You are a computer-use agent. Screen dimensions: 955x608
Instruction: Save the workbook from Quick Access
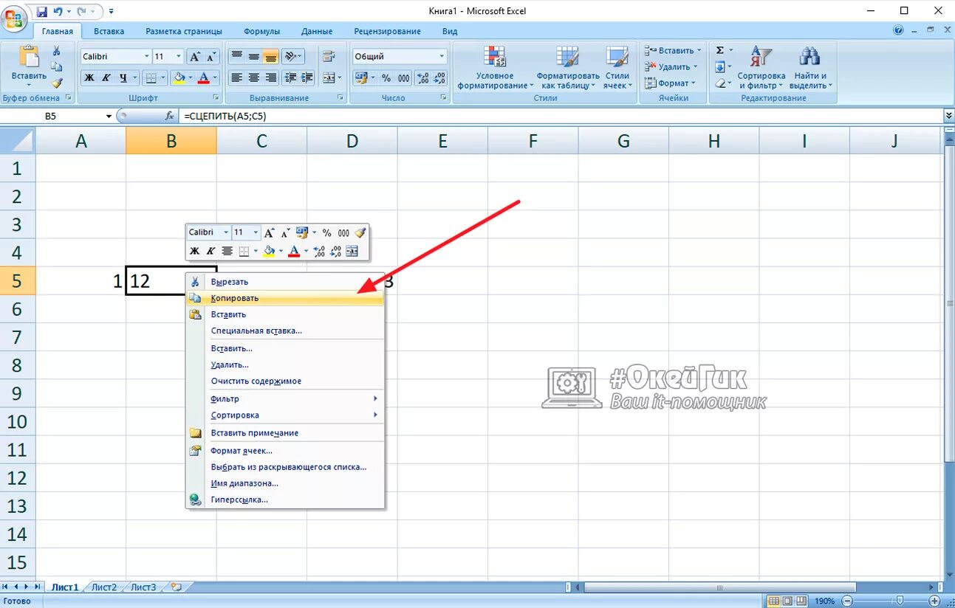click(43, 12)
